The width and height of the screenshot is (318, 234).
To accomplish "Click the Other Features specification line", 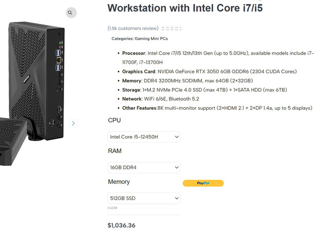I will 217,108.
